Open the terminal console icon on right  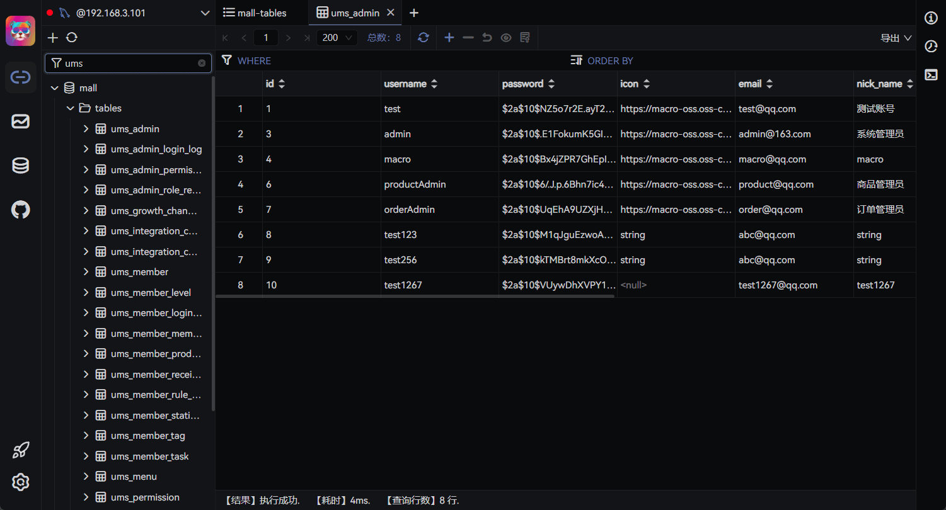point(931,75)
